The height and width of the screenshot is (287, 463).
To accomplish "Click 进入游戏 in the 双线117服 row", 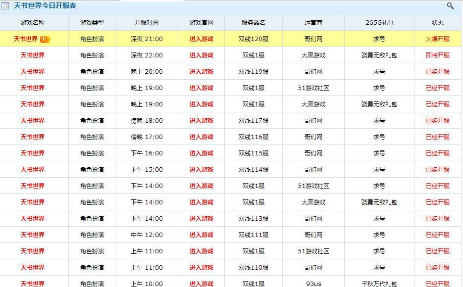I will (201, 121).
